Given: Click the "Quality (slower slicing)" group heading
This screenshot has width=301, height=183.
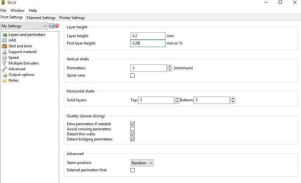Looking at the screenshot, I should click(86, 116).
